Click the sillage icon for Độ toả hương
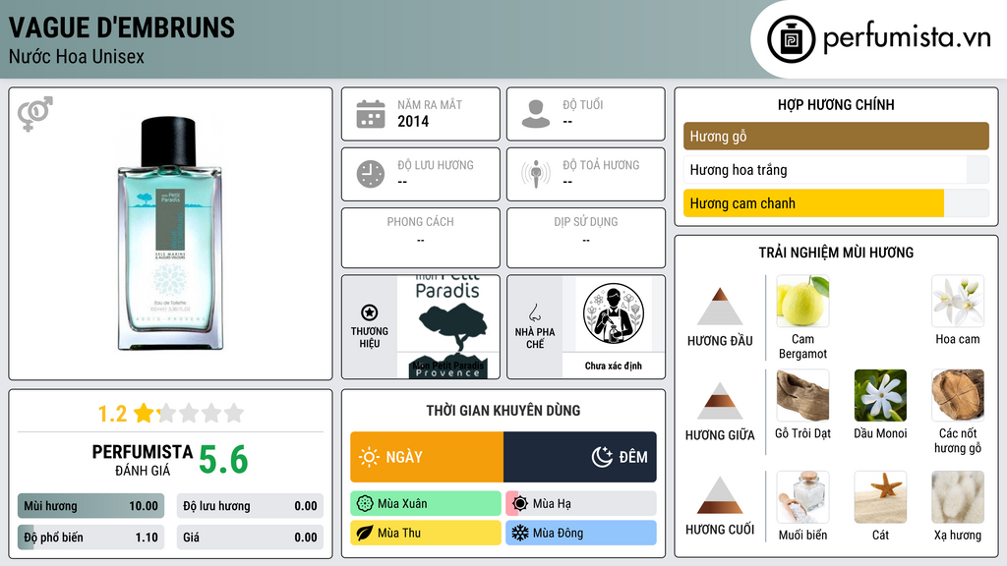 pos(536,174)
